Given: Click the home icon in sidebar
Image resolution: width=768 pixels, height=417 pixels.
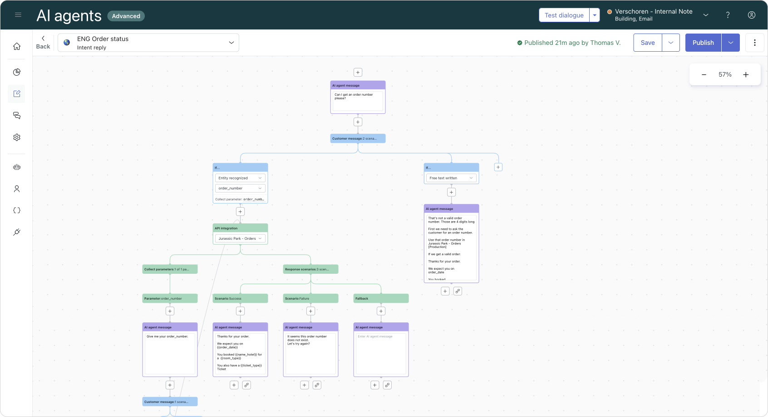Looking at the screenshot, I should [x=17, y=46].
